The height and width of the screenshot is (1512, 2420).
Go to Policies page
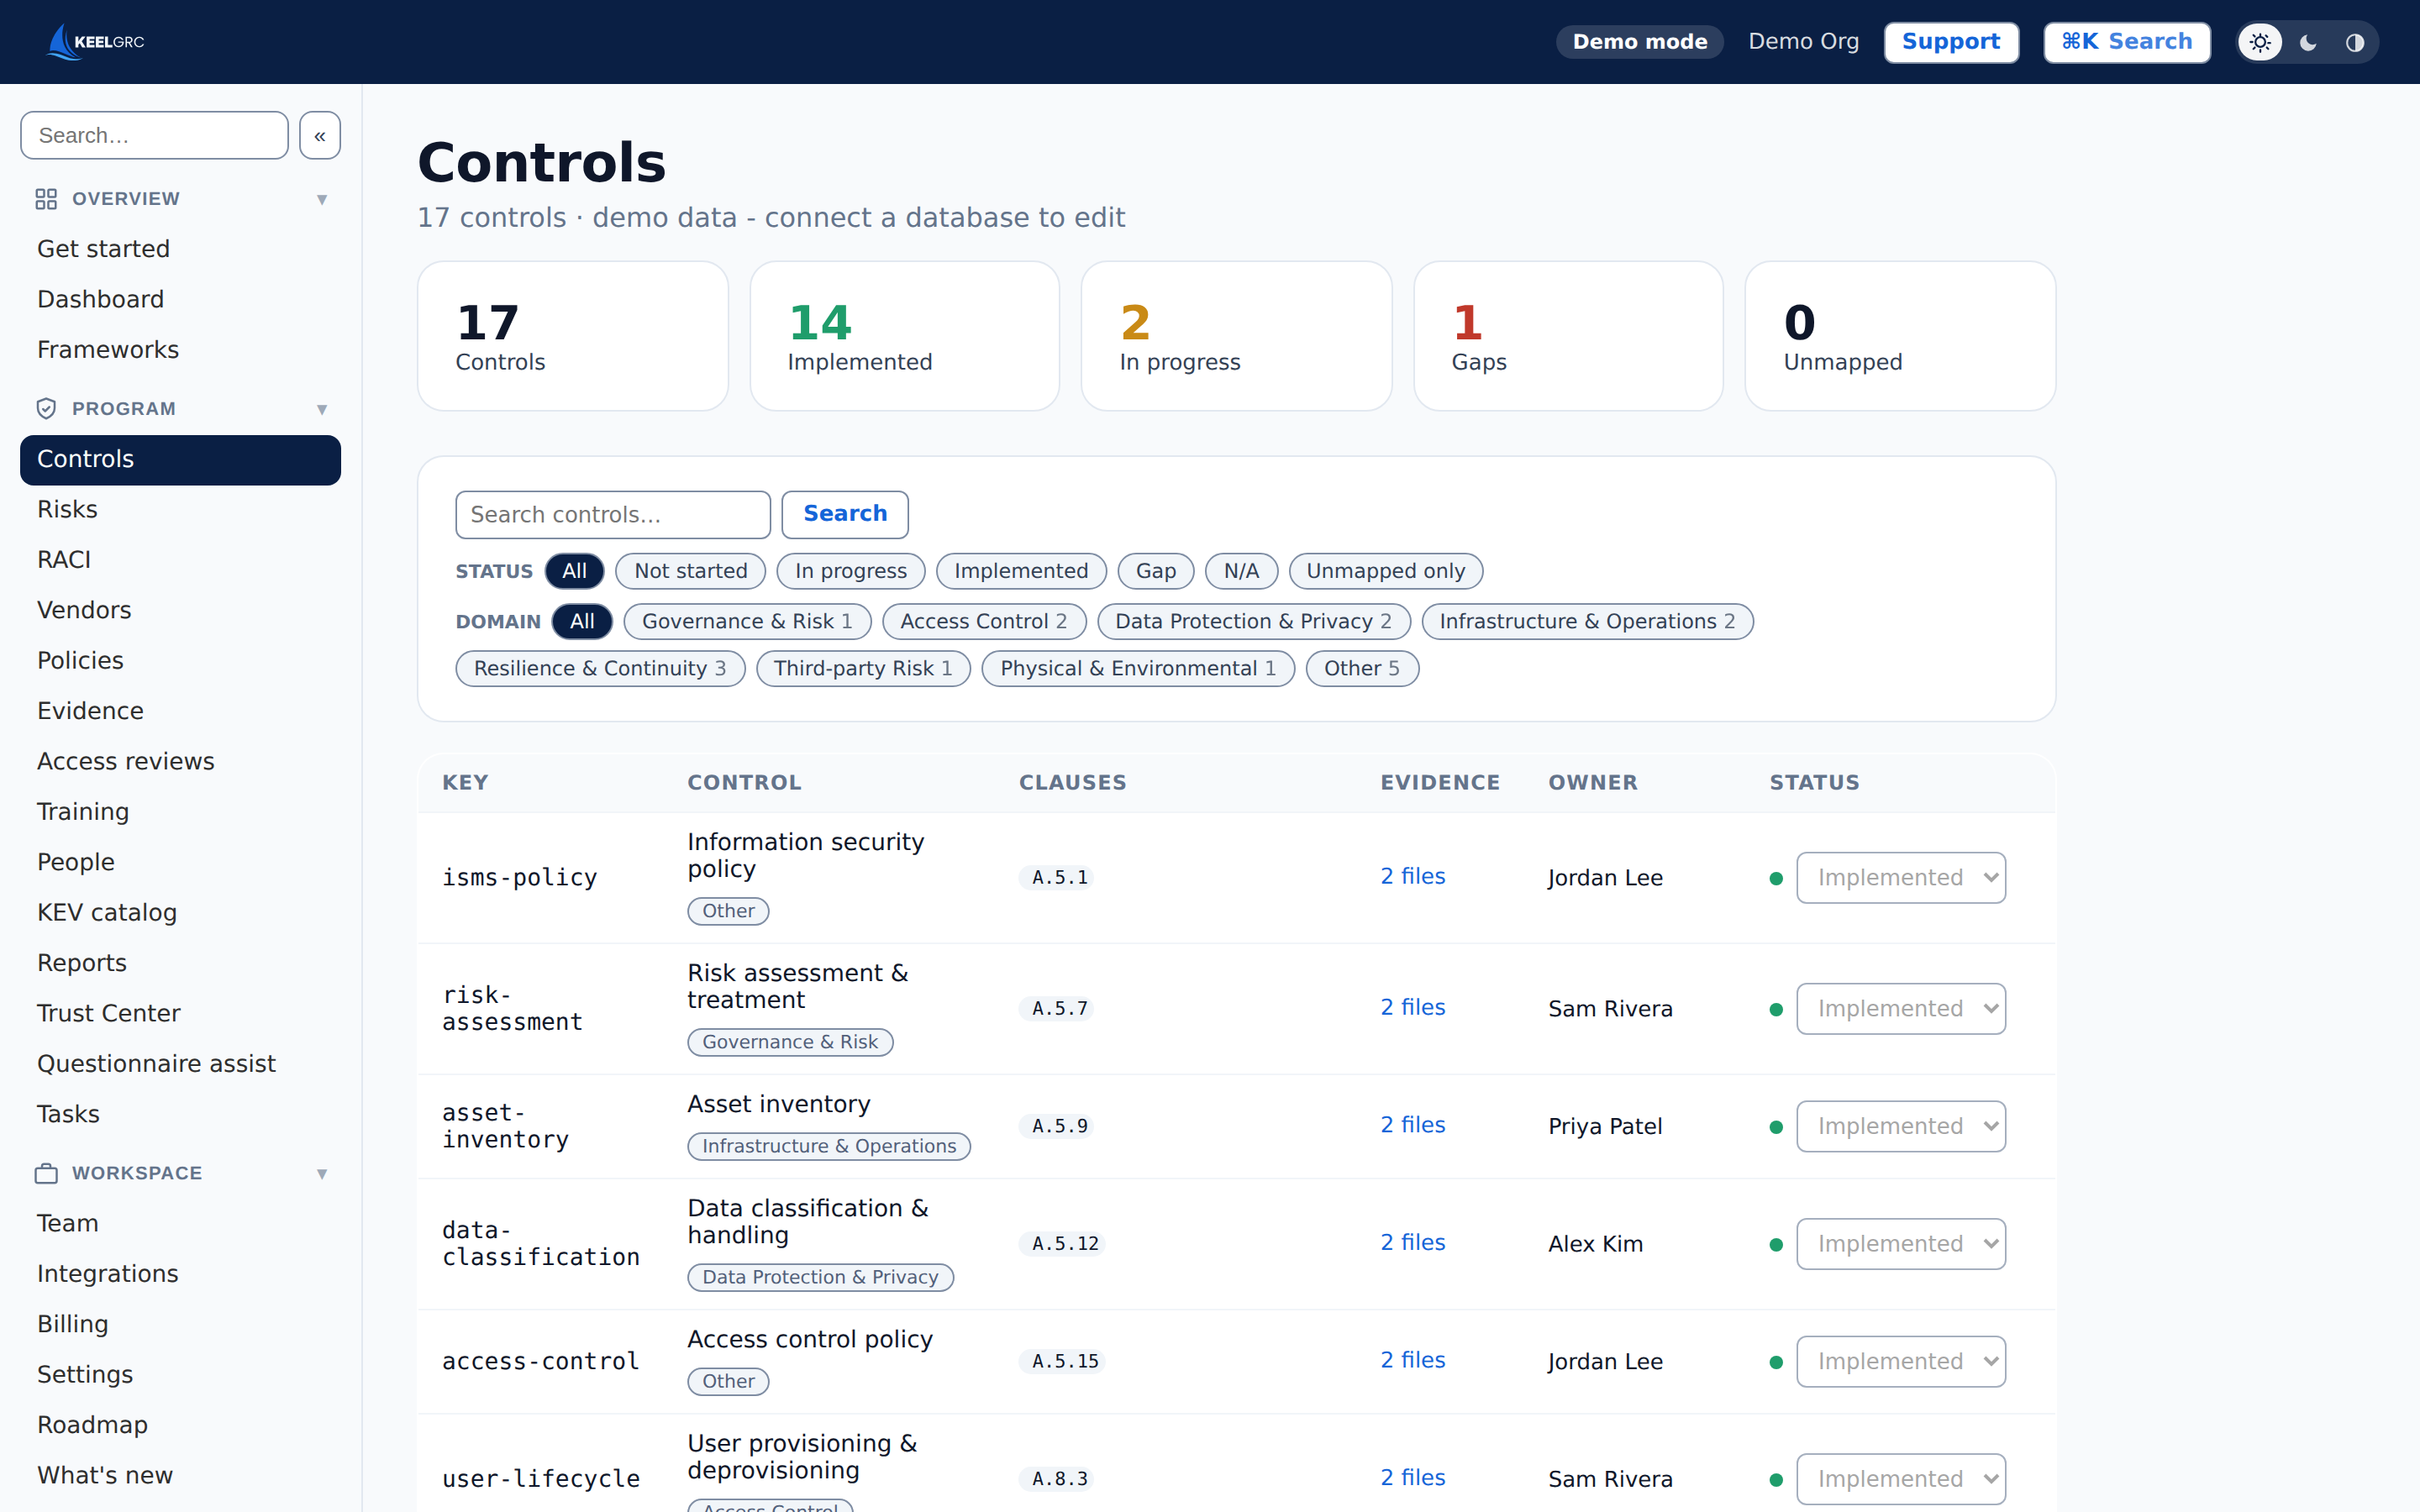pos(180,660)
